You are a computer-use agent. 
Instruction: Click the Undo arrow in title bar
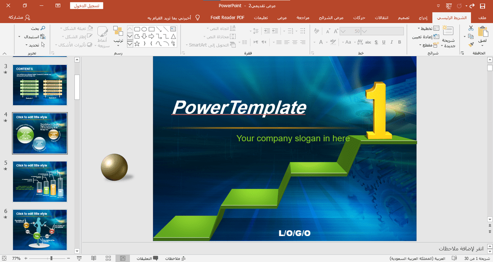click(472, 6)
